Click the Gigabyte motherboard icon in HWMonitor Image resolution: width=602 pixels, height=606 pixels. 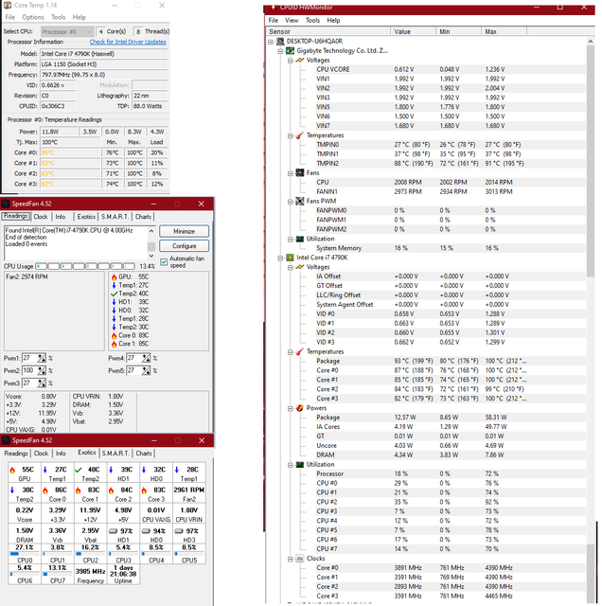pos(290,50)
